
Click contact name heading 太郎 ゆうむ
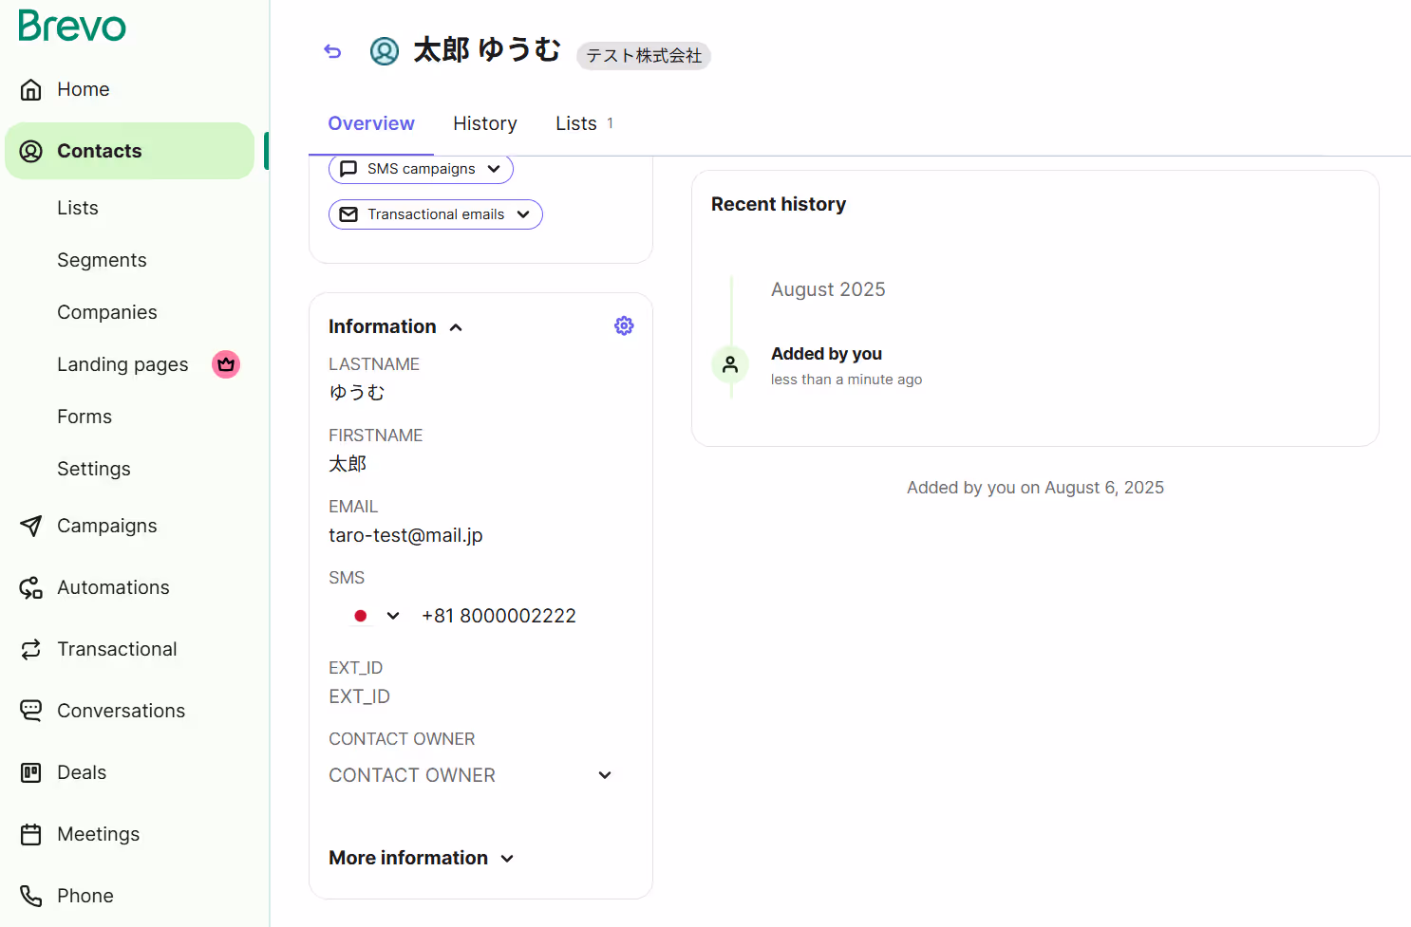pos(487,50)
